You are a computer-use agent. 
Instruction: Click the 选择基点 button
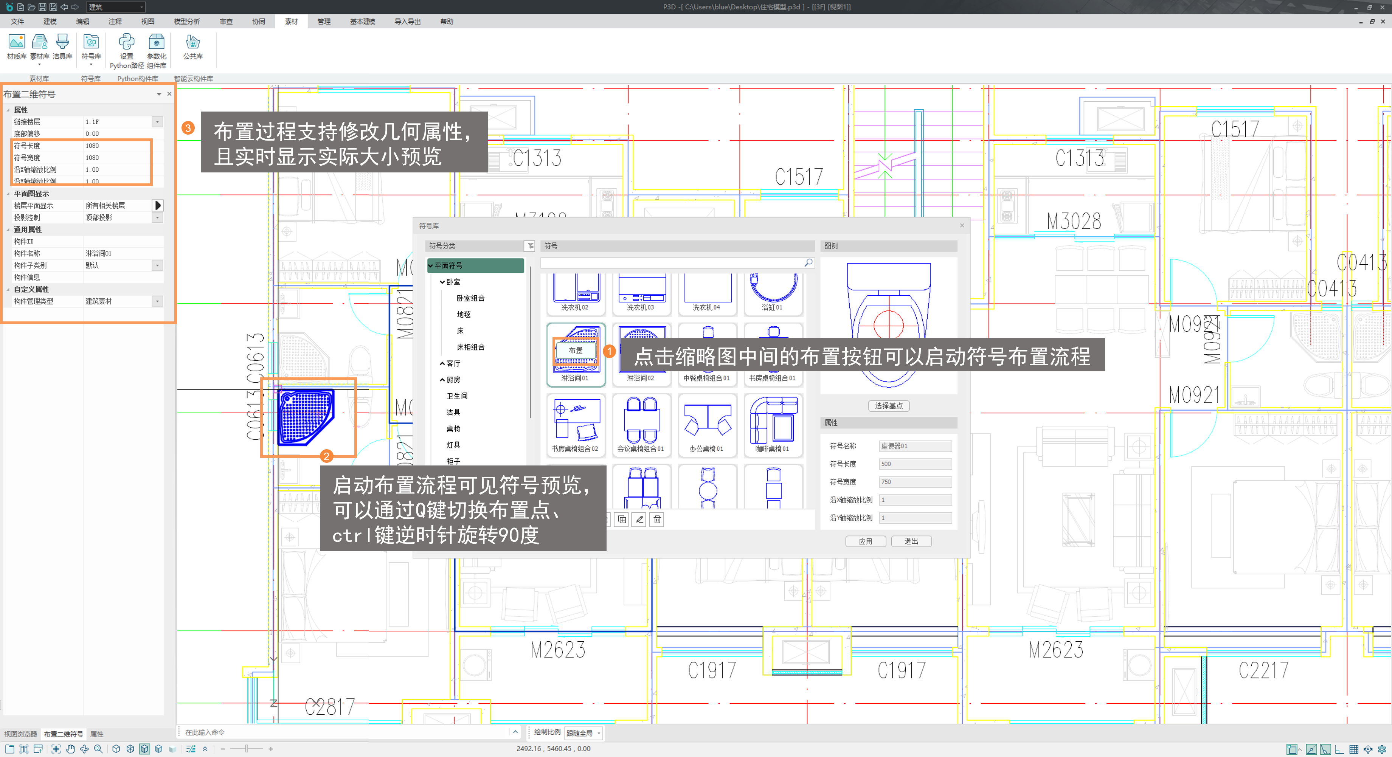888,406
